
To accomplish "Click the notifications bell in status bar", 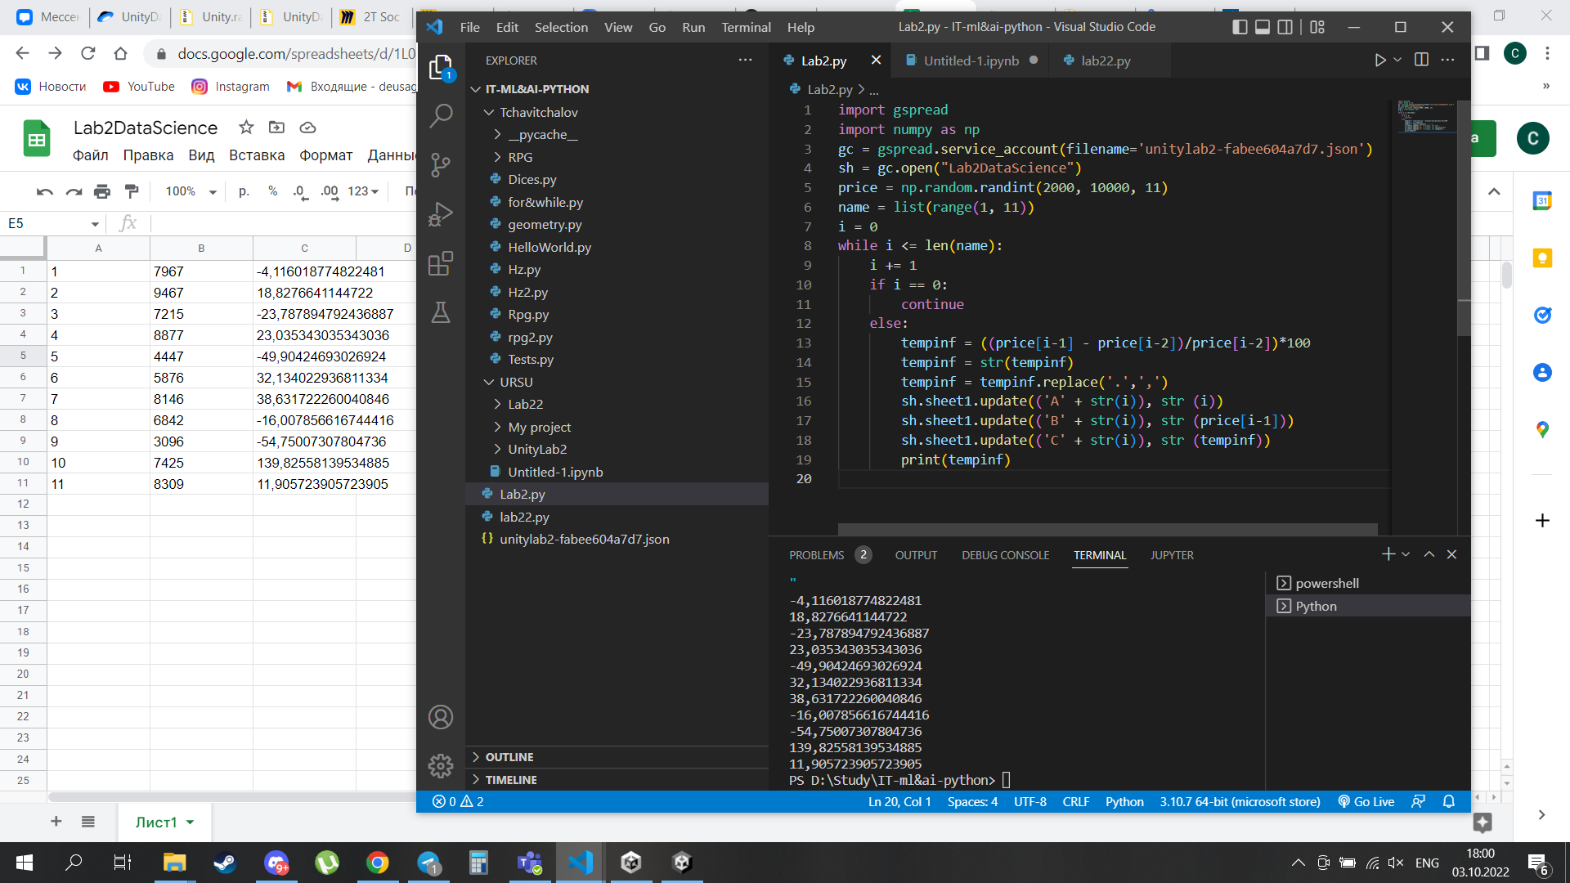I will (x=1448, y=801).
